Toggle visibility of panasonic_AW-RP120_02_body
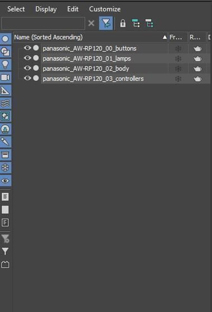The height and width of the screenshot is (312, 212). click(27, 68)
